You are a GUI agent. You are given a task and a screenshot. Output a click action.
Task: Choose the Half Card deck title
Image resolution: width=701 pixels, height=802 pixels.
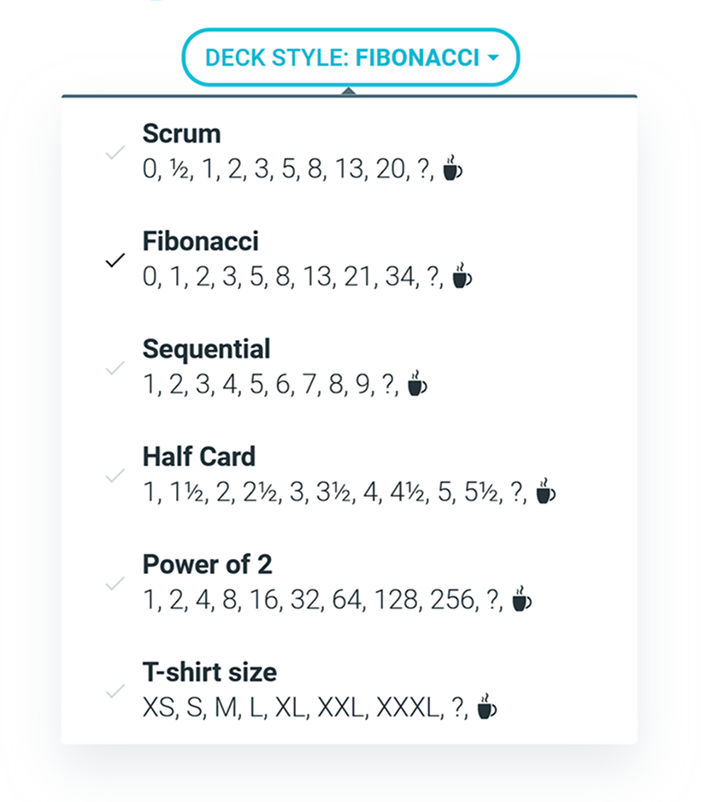tap(199, 457)
